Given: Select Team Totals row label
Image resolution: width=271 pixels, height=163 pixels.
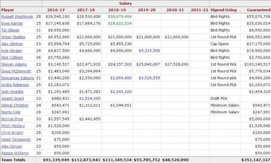Looking at the screenshot, I should [13, 160].
